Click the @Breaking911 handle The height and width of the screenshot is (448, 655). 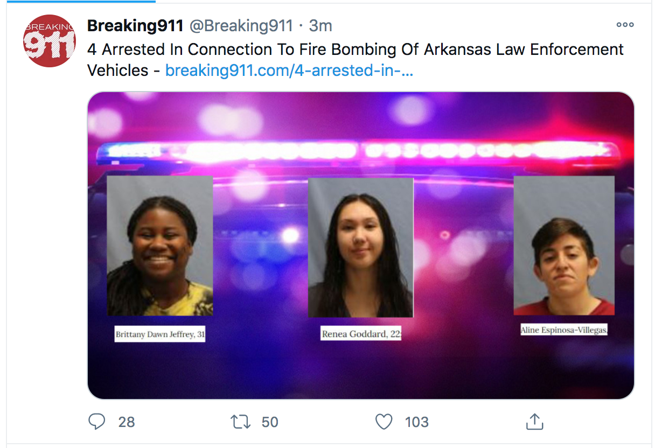241,25
